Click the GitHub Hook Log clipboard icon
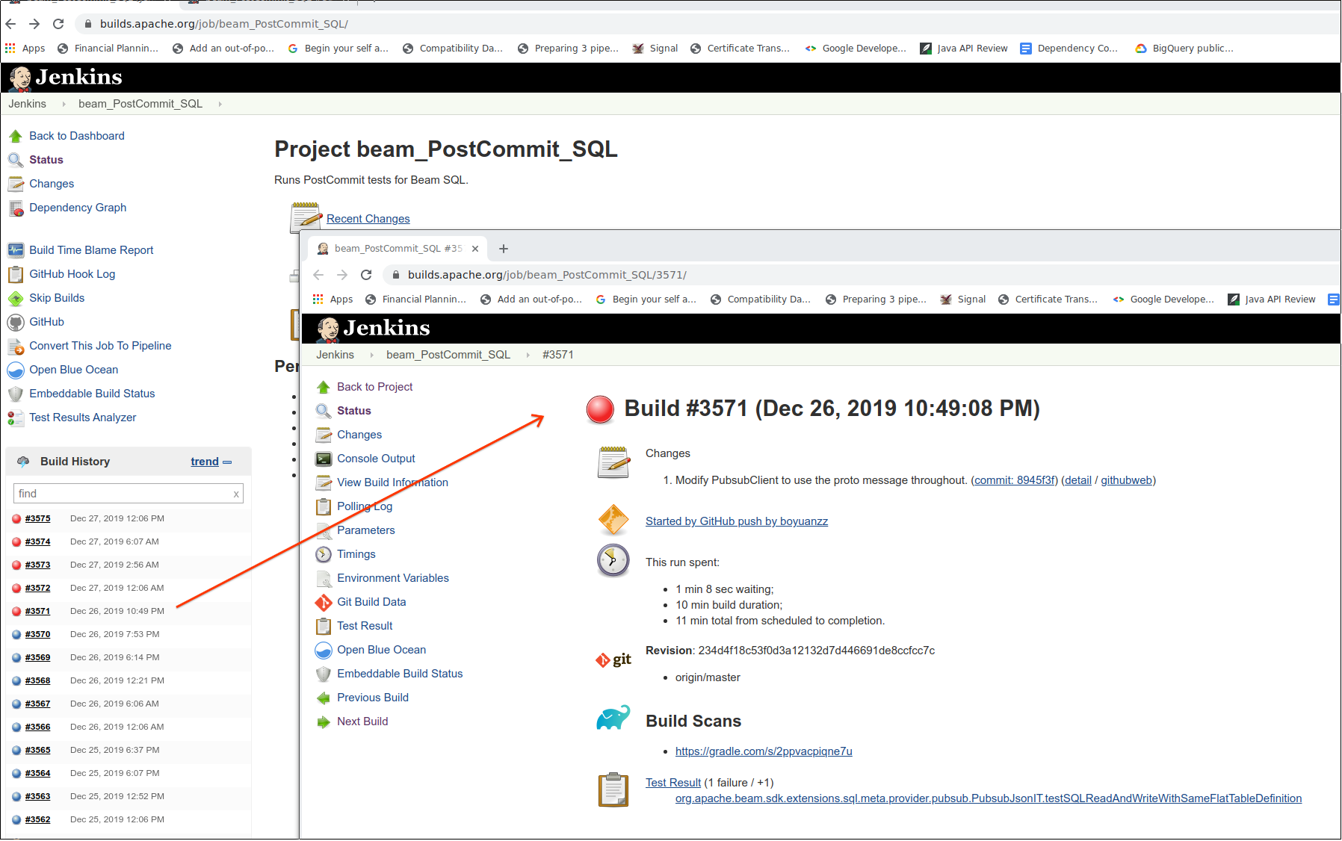Image resolution: width=1342 pixels, height=841 pixels. [16, 274]
